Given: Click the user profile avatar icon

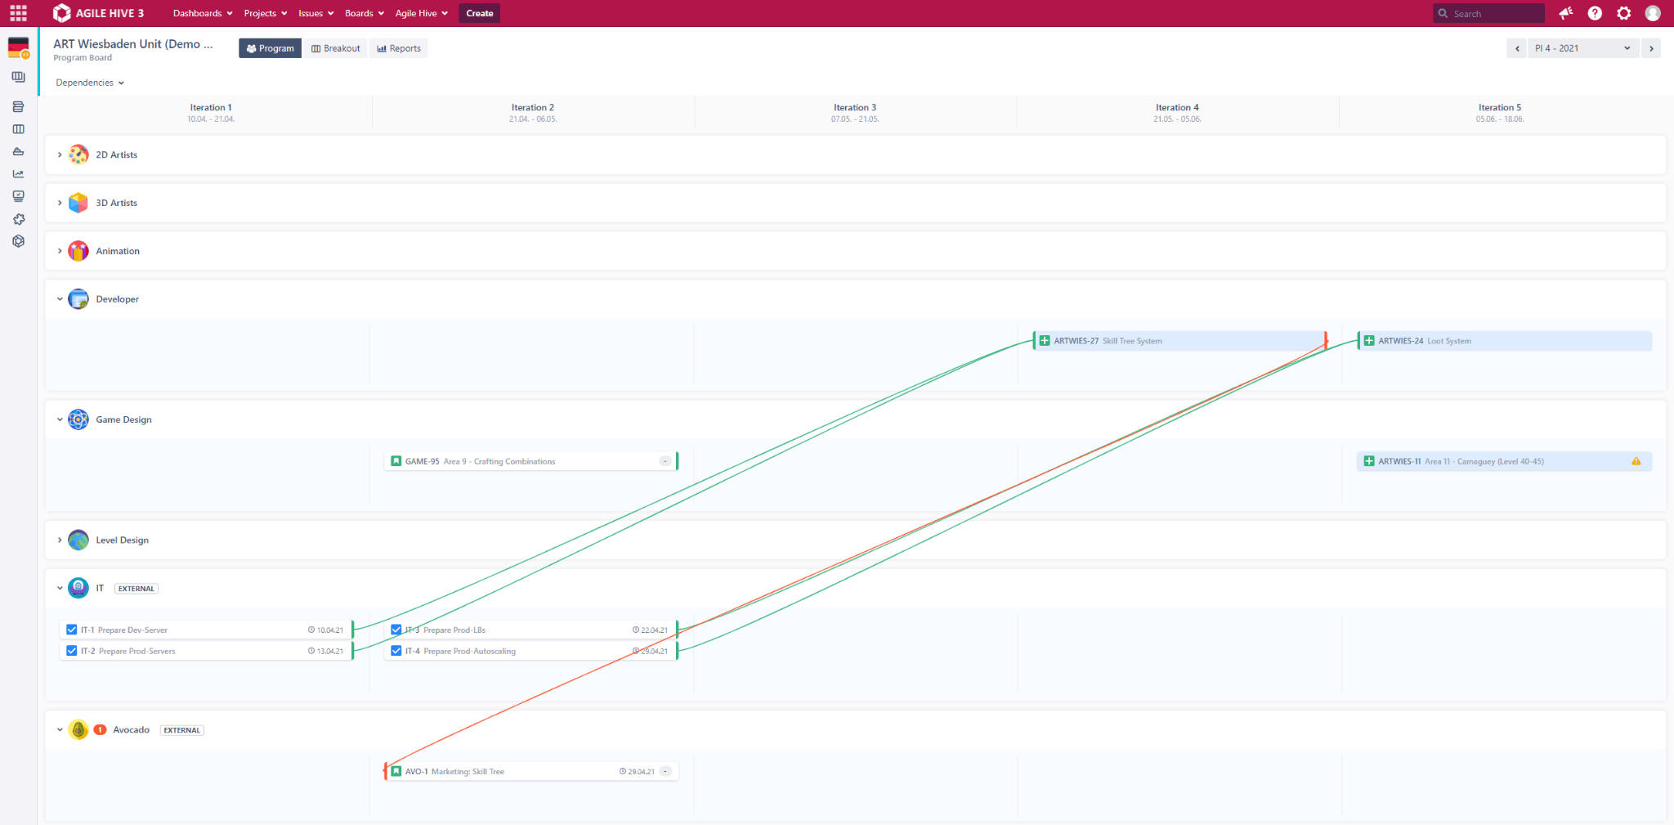Looking at the screenshot, I should (1654, 13).
